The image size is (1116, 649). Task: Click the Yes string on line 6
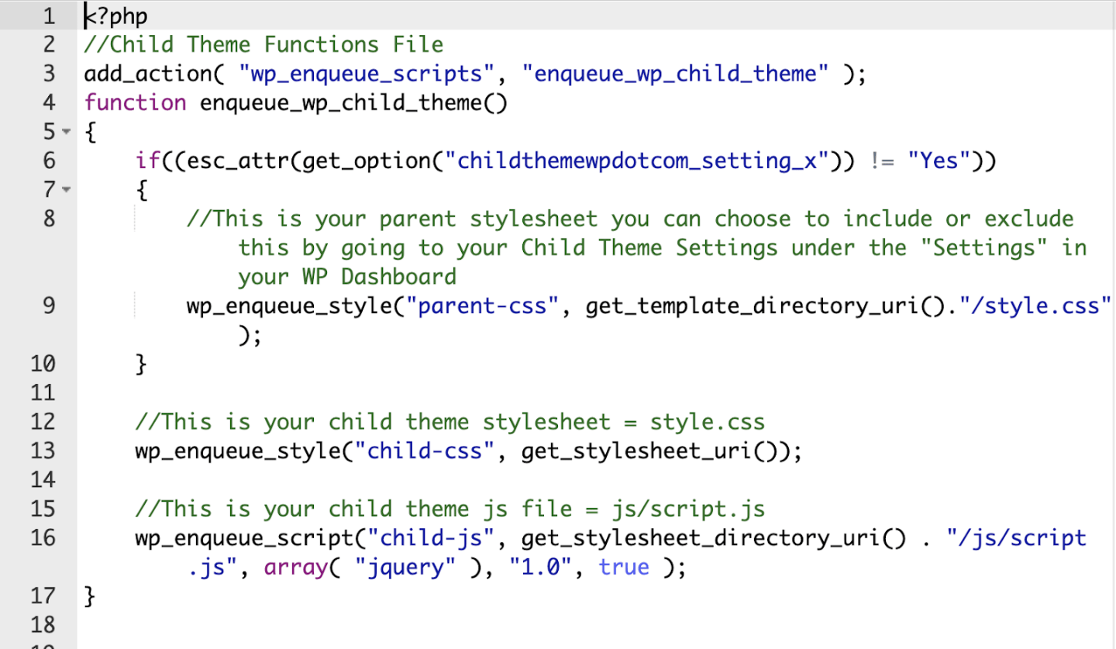[937, 161]
